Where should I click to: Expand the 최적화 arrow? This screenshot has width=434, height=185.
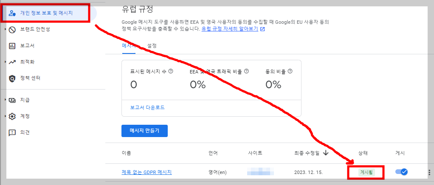(x=5, y=62)
